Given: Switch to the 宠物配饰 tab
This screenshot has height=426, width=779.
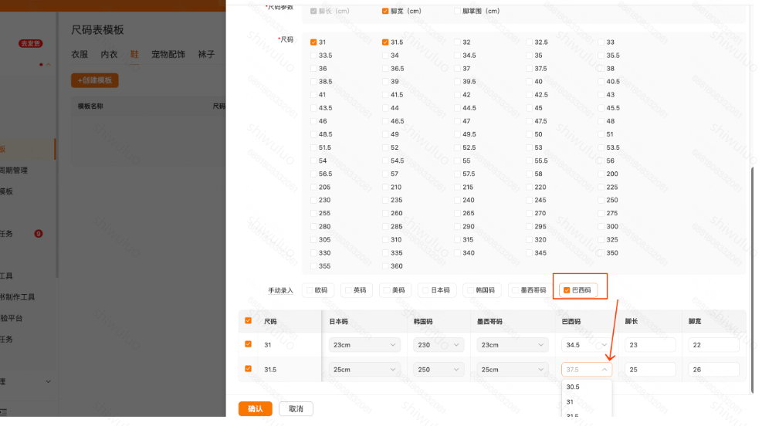Looking at the screenshot, I should [x=168, y=54].
